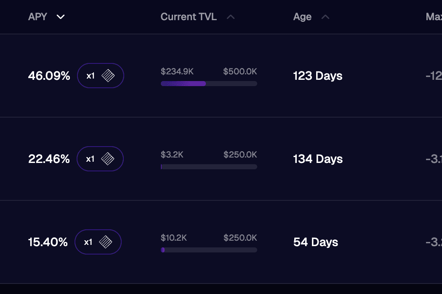This screenshot has width=442, height=294.
Task: Click the 134 Days age value
Action: (318, 159)
